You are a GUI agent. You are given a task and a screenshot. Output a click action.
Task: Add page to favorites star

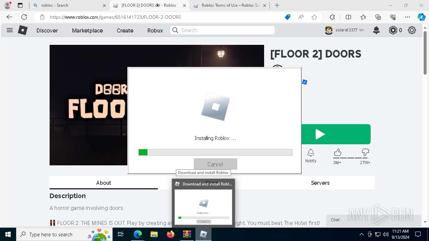click(314, 17)
